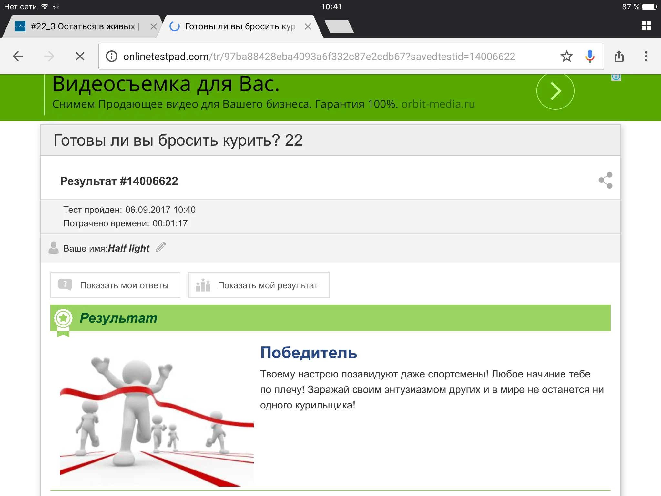Show all tabs grid view
This screenshot has width=661, height=496.
point(646,26)
